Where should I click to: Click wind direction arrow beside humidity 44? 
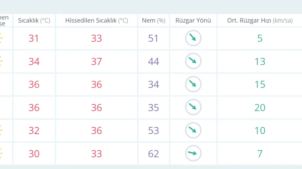coord(193,61)
